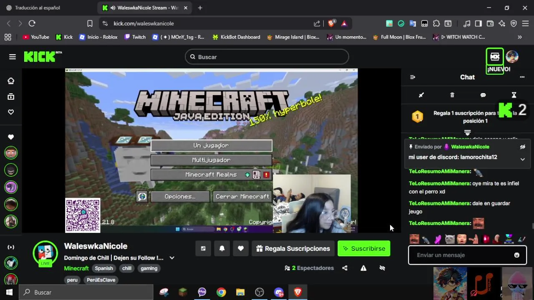This screenshot has width=534, height=300.
Task: Click the bell notification button for WaleswkaNicole
Action: 222,248
